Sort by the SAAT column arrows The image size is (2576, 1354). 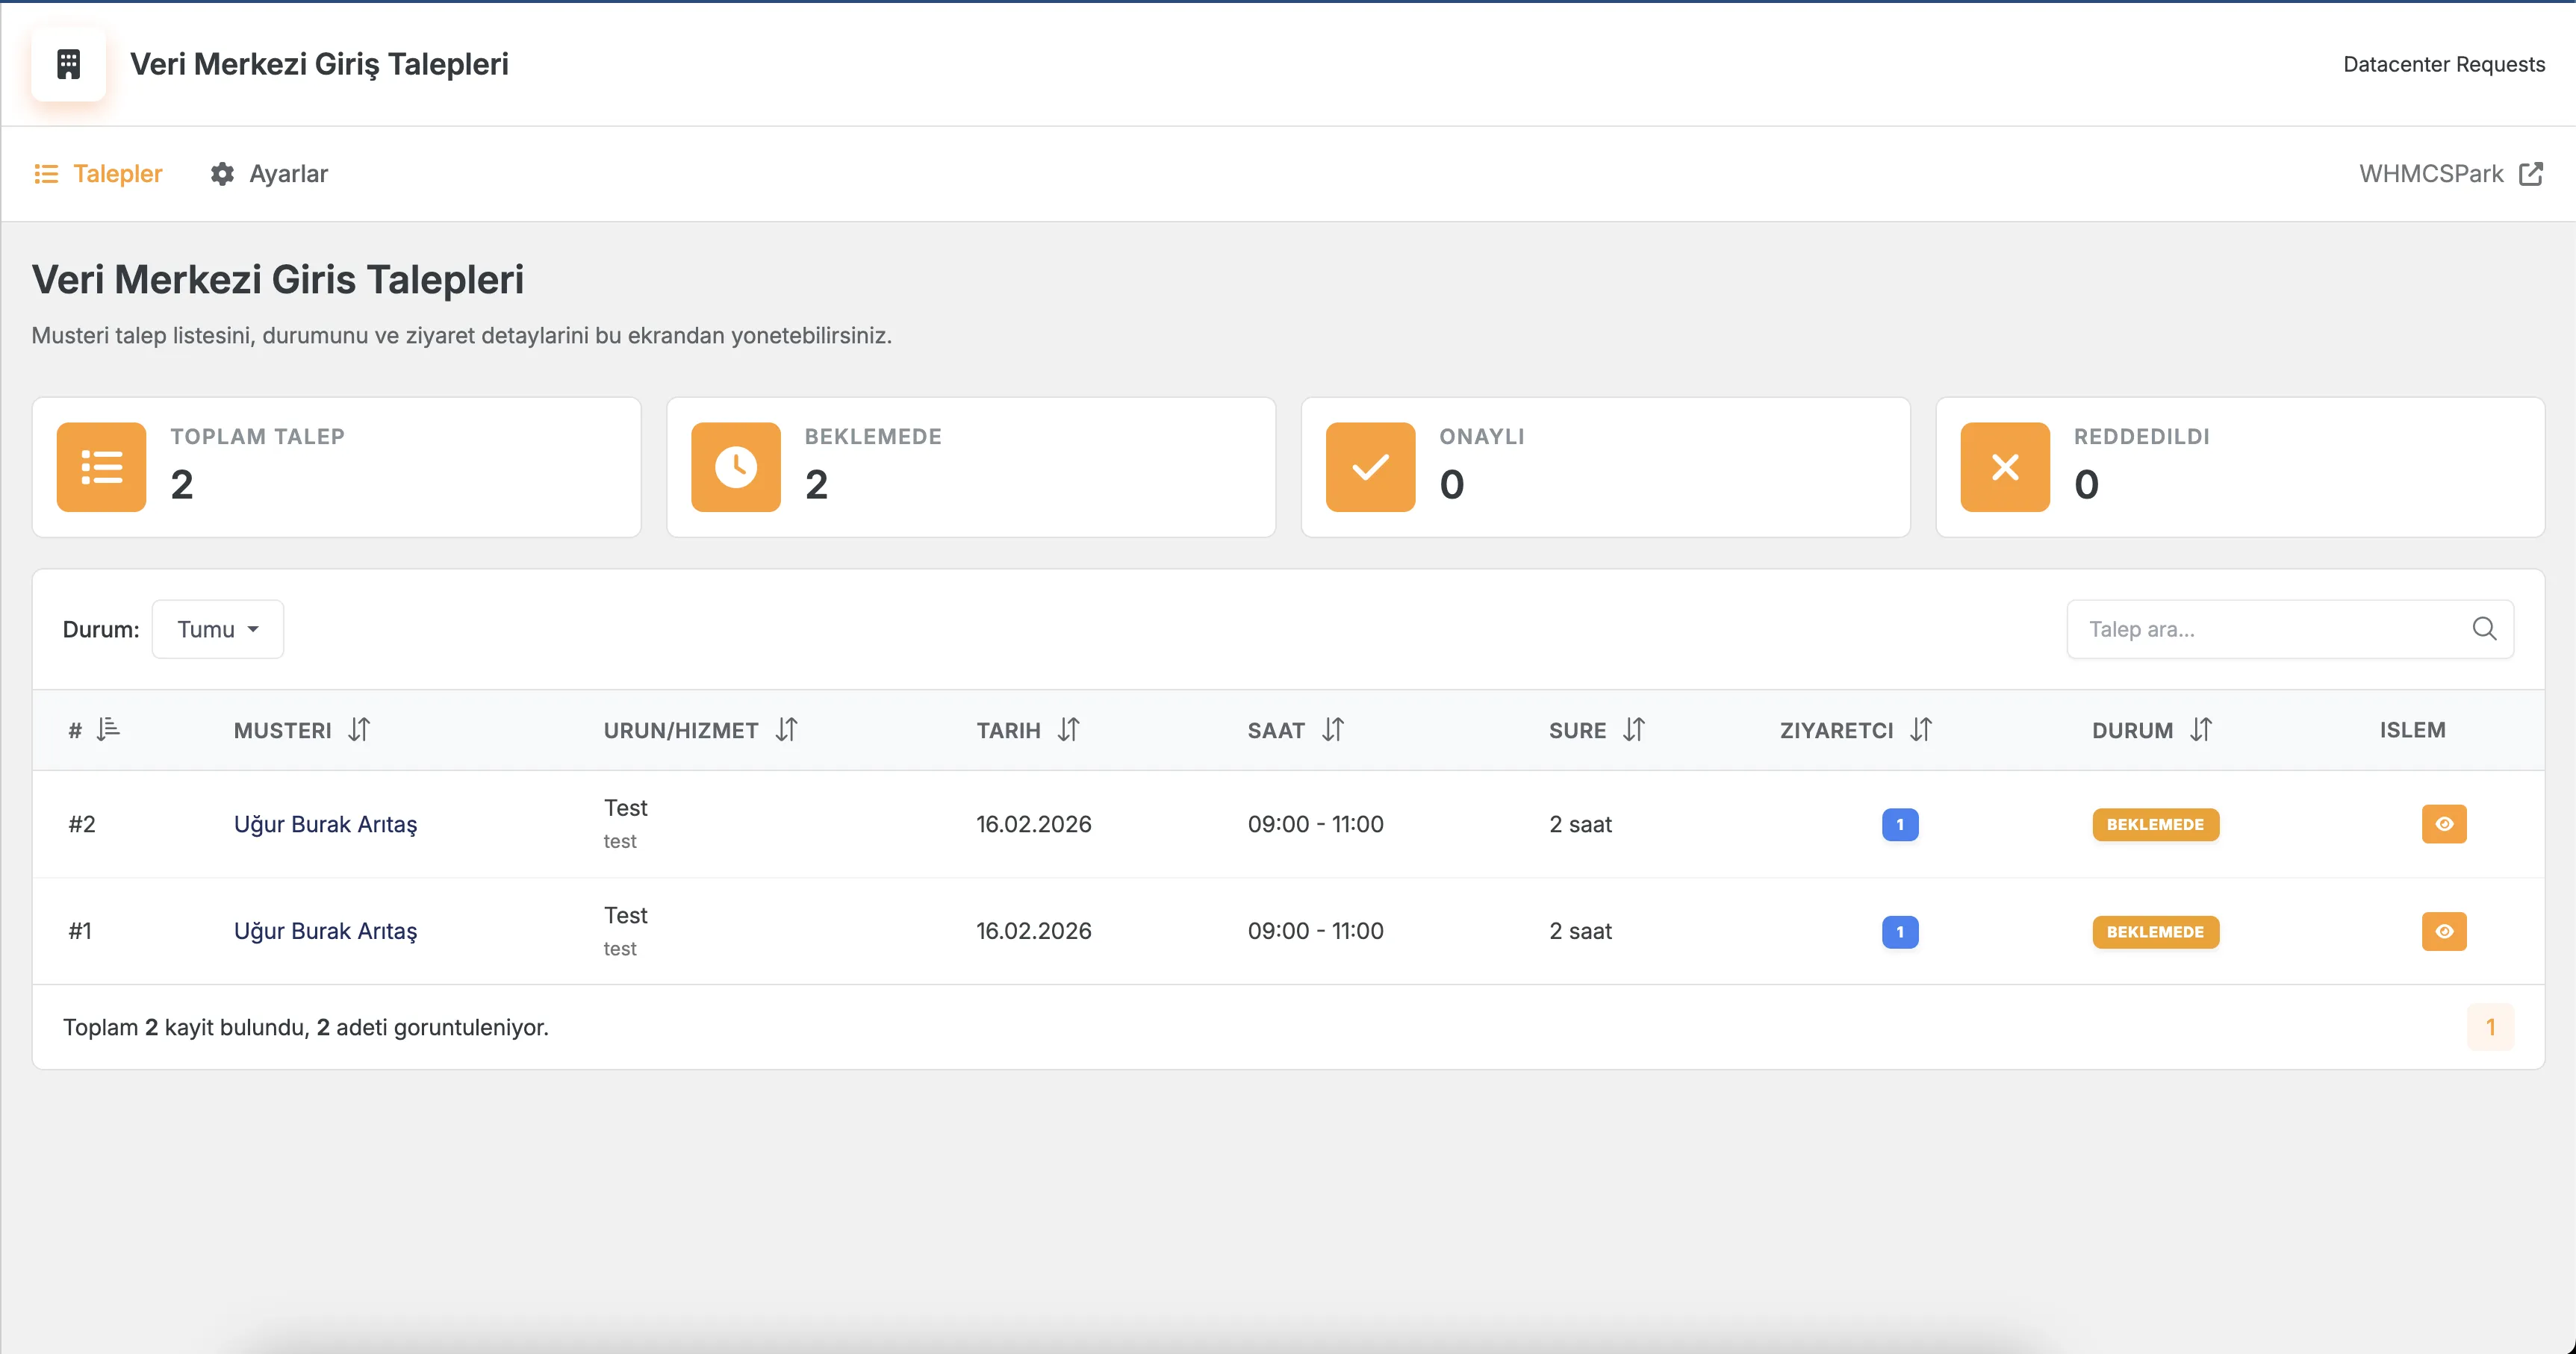[1333, 730]
